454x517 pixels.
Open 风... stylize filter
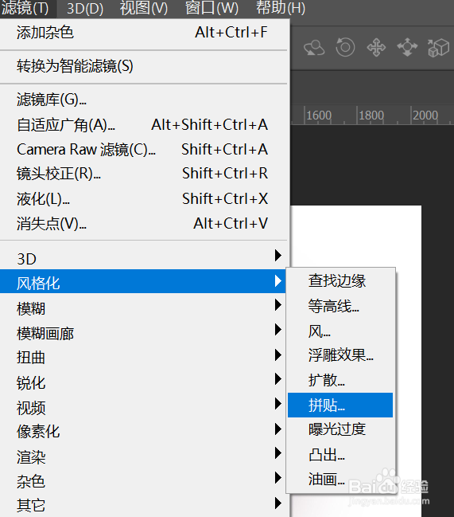340,331
